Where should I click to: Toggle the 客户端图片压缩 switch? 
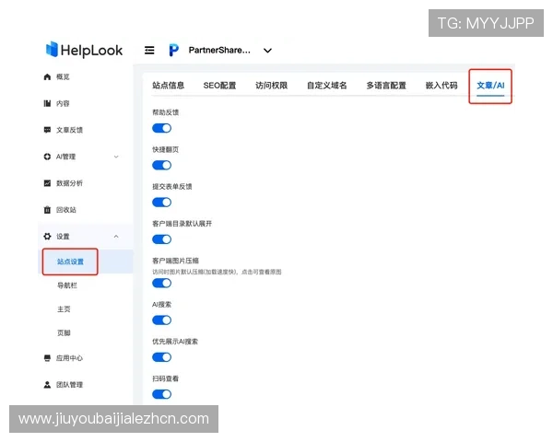pyautogui.click(x=162, y=283)
